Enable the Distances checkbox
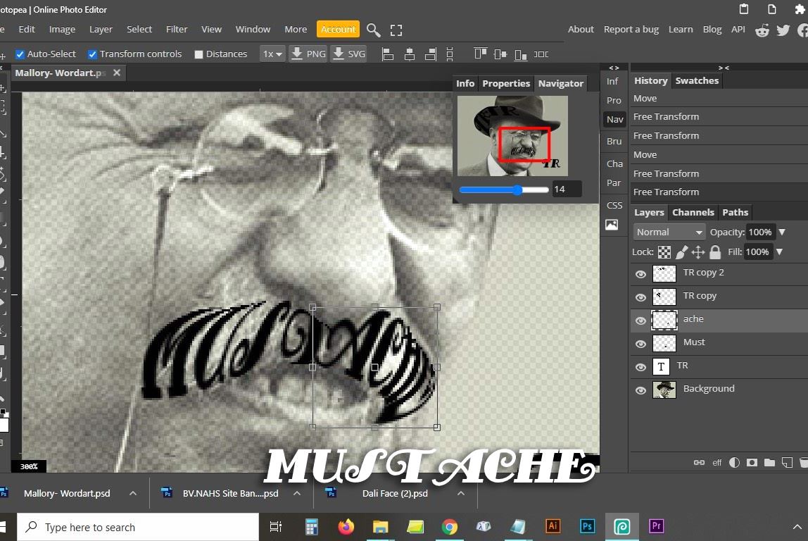The height and width of the screenshot is (541, 808). coord(198,54)
